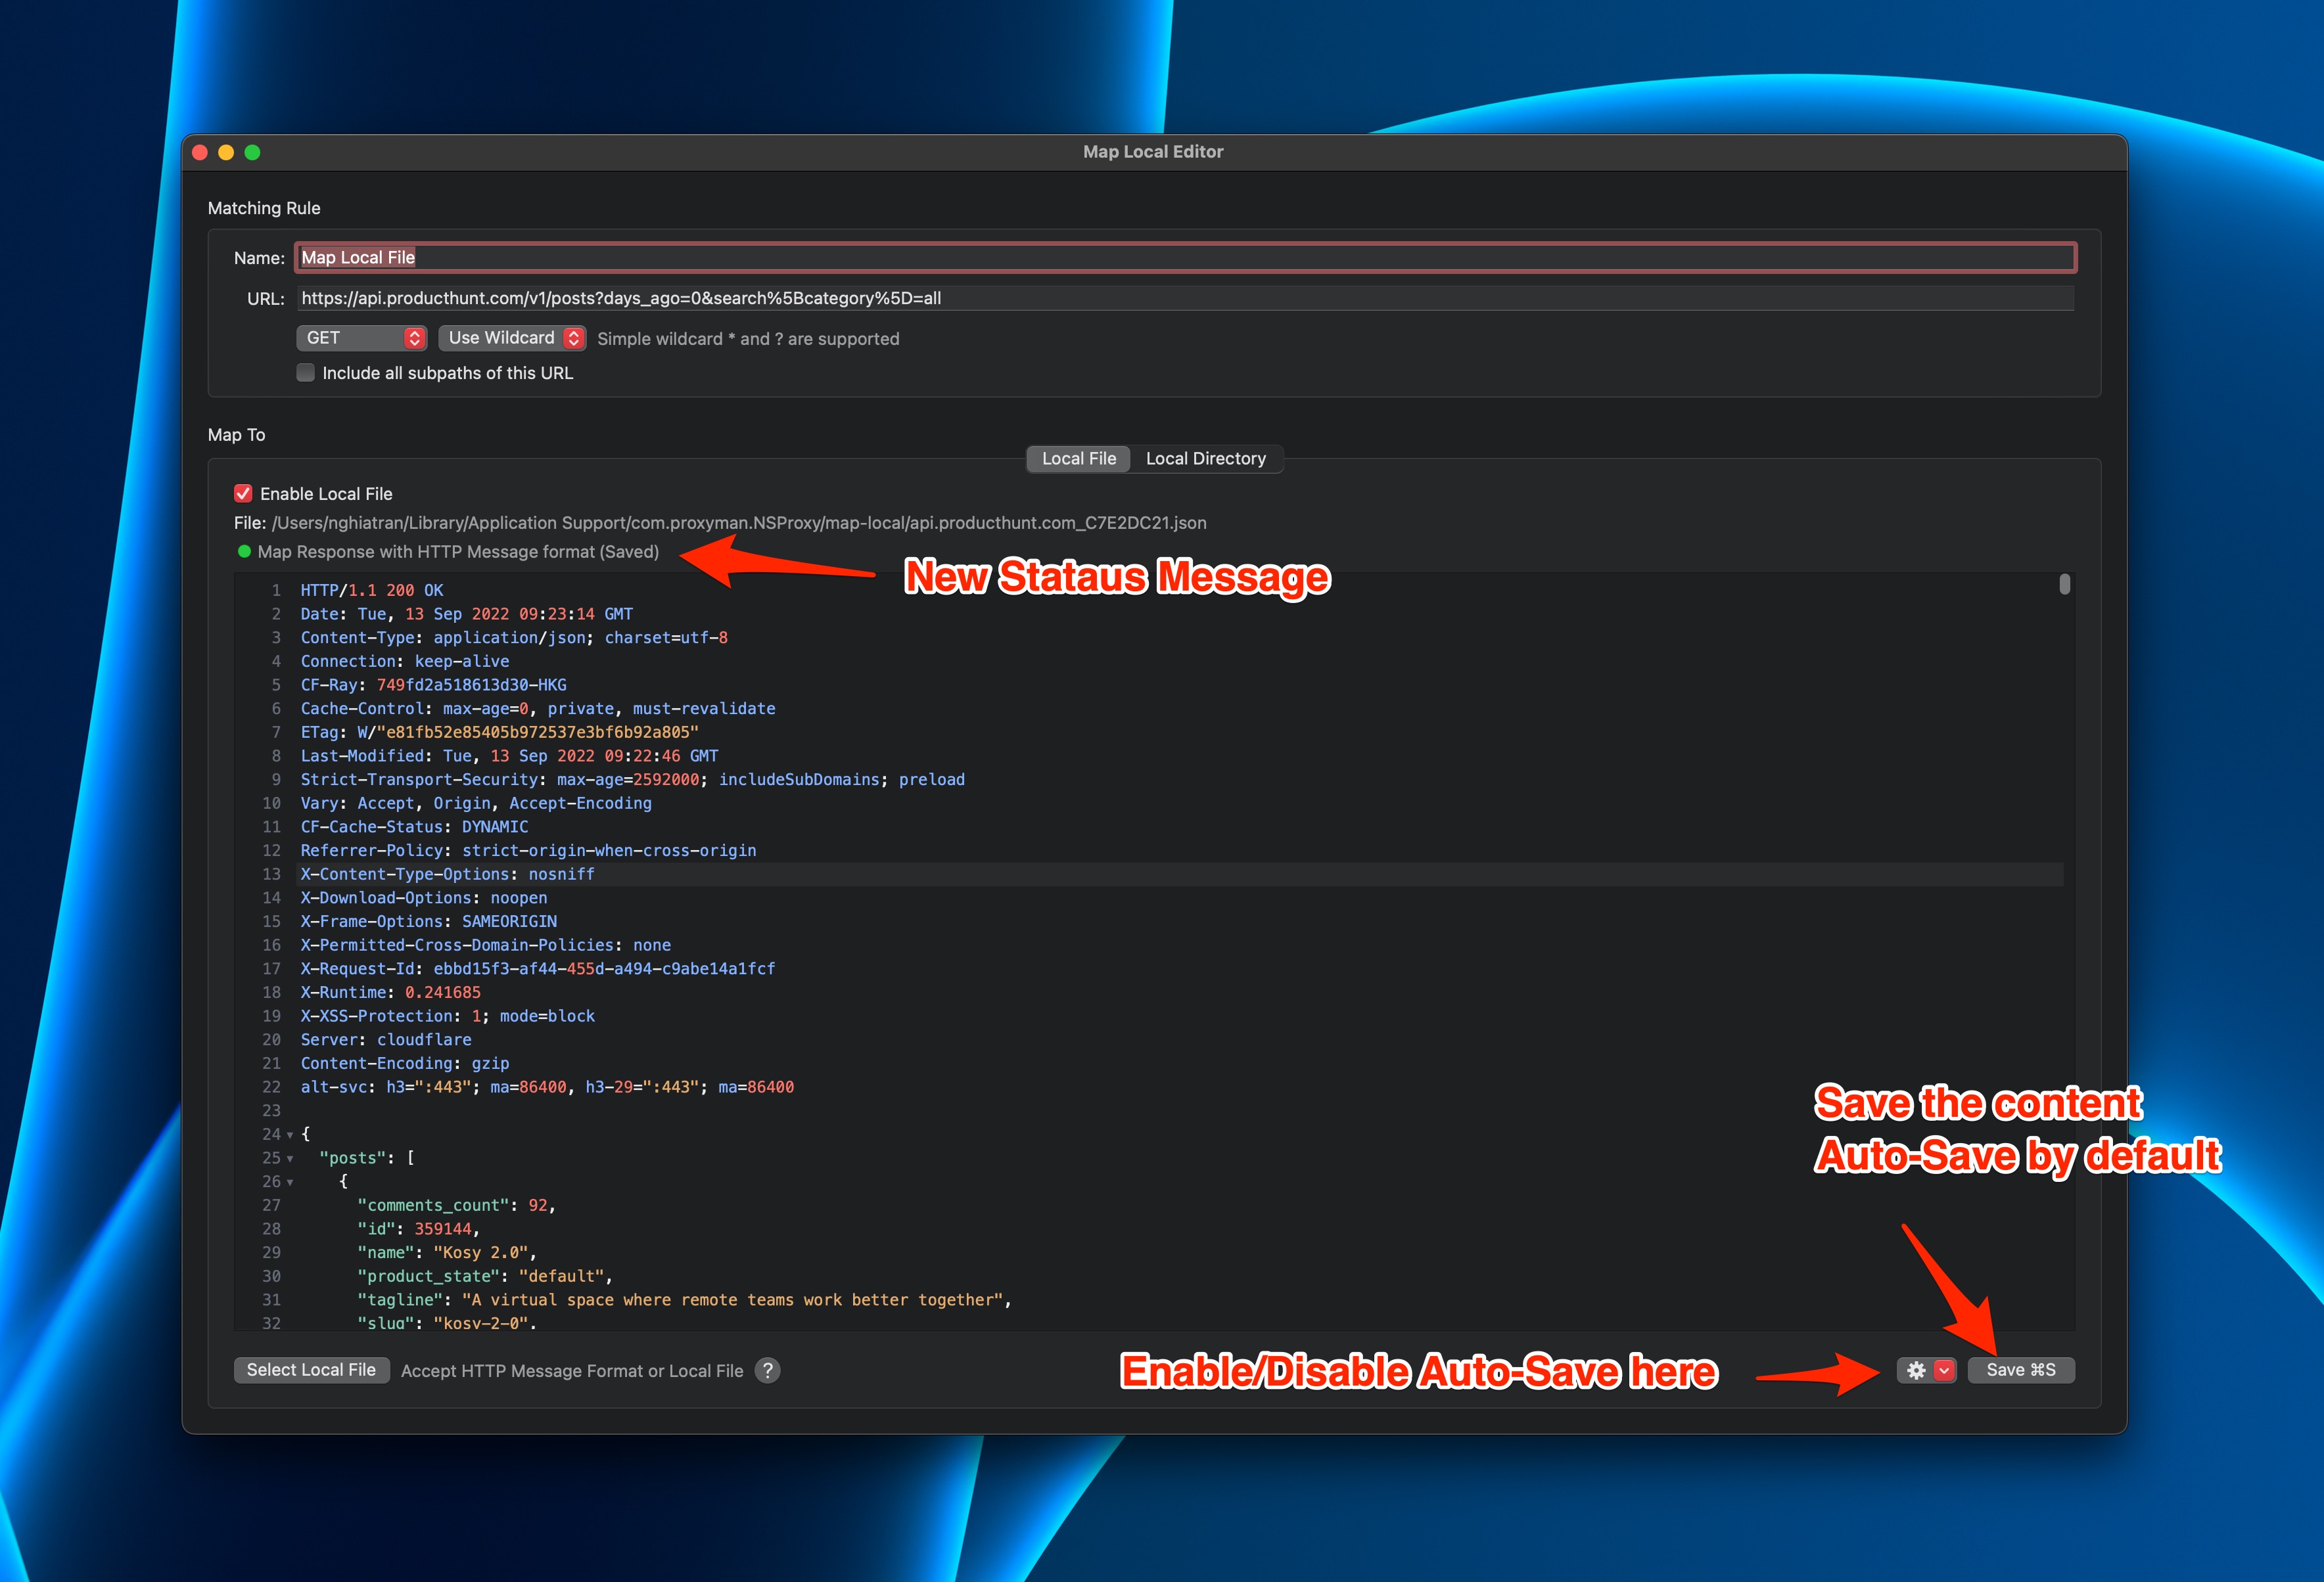The image size is (2324, 1582).
Task: Enable Include all subpaths of this URL
Action: [x=306, y=373]
